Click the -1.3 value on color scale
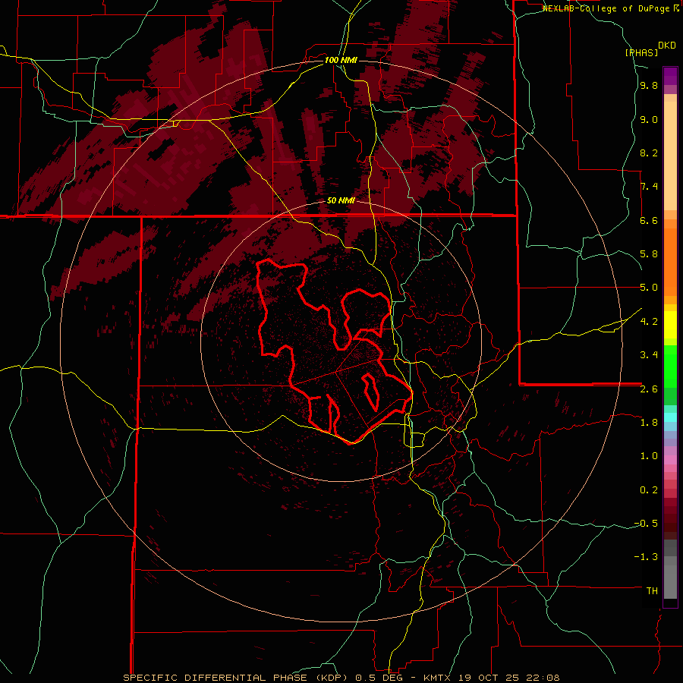Viewport: 683px width, 683px height. point(646,557)
